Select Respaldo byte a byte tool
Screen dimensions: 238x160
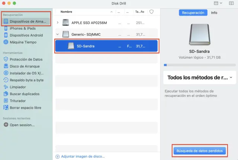26,80
